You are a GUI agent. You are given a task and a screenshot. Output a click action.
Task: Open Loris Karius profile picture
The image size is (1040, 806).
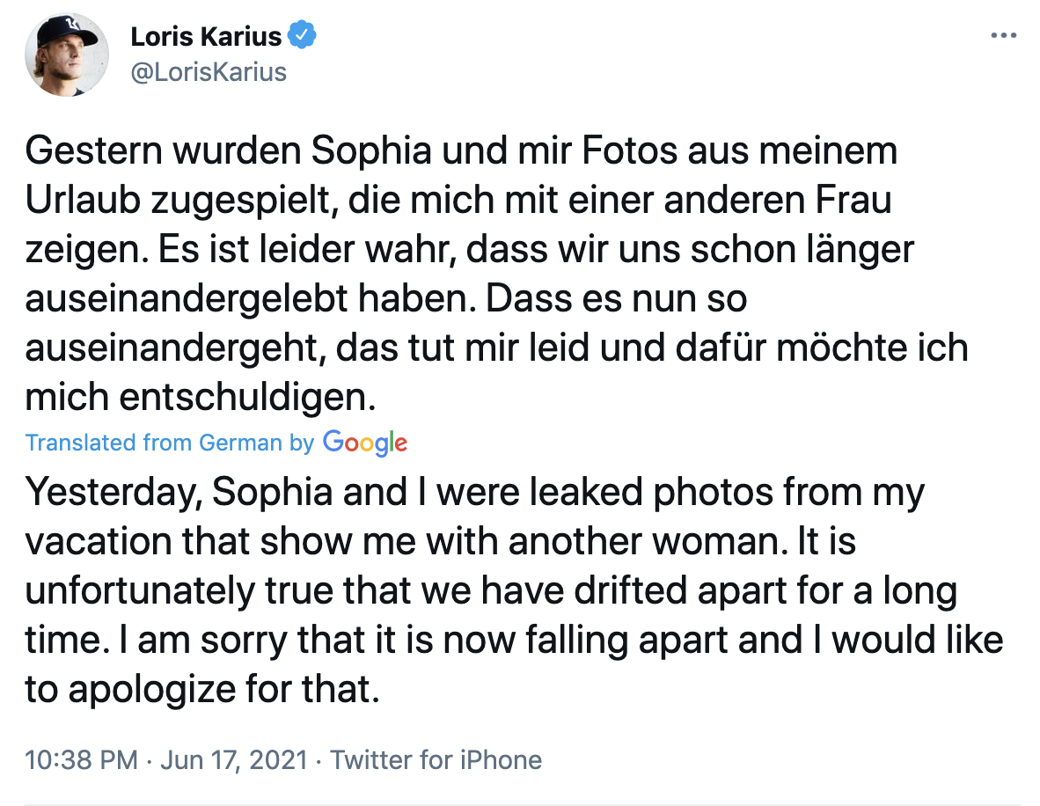click(x=67, y=55)
